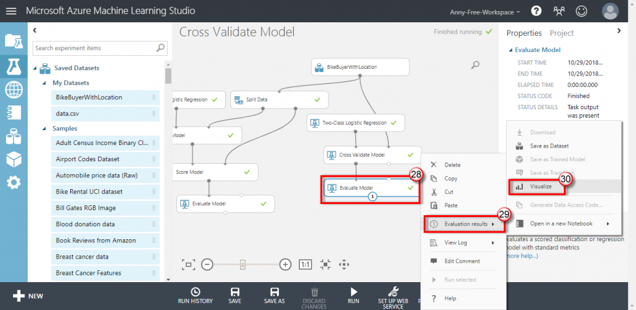Open the Web Services globe icon
The width and height of the screenshot is (636, 310).
pos(14,90)
